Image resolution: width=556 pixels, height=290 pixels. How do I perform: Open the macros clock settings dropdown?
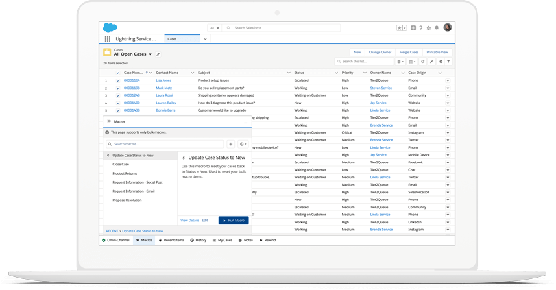[x=243, y=144]
